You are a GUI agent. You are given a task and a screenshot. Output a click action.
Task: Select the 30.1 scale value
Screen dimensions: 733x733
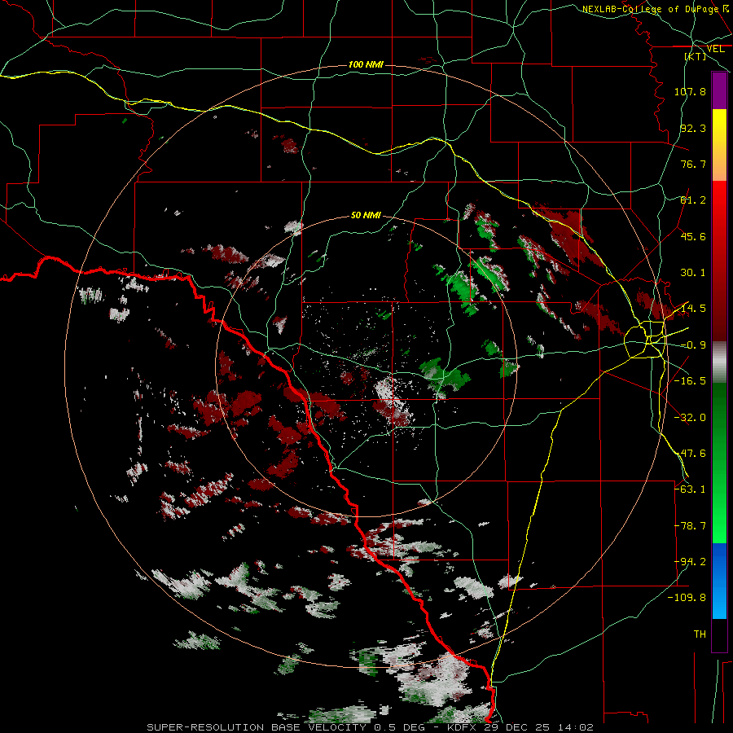[x=693, y=273]
